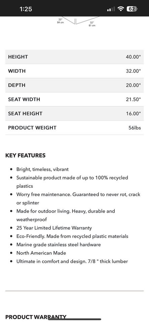Select the HEIGHT specification row
Screen dimensions: 149x323
(x=75, y=57)
